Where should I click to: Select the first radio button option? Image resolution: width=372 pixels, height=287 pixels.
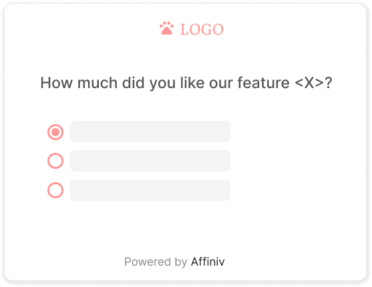(55, 132)
